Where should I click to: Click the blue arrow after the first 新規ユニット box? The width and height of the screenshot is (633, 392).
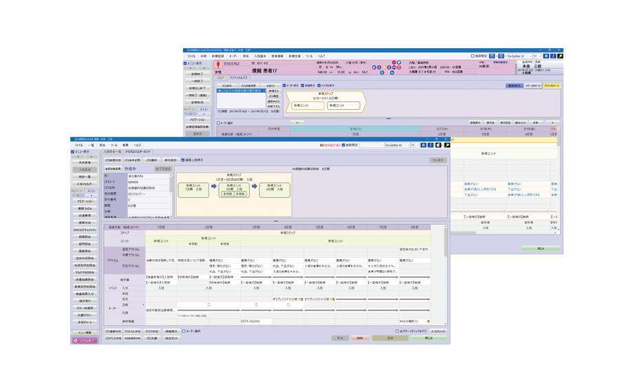[214, 186]
